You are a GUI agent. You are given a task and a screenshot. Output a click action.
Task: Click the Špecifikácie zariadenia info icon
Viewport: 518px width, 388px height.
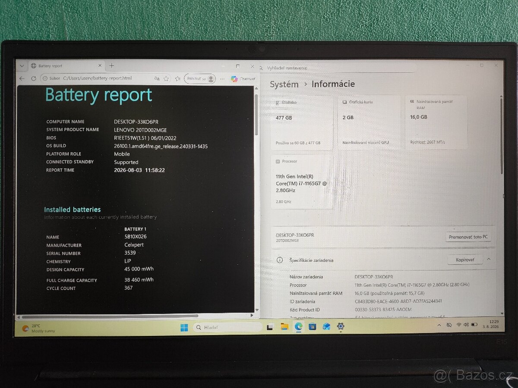pyautogui.click(x=280, y=260)
